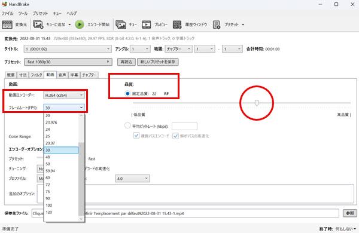Expand the title (タイトル) dropdown
Screen dimensions: 359x233
point(68,49)
